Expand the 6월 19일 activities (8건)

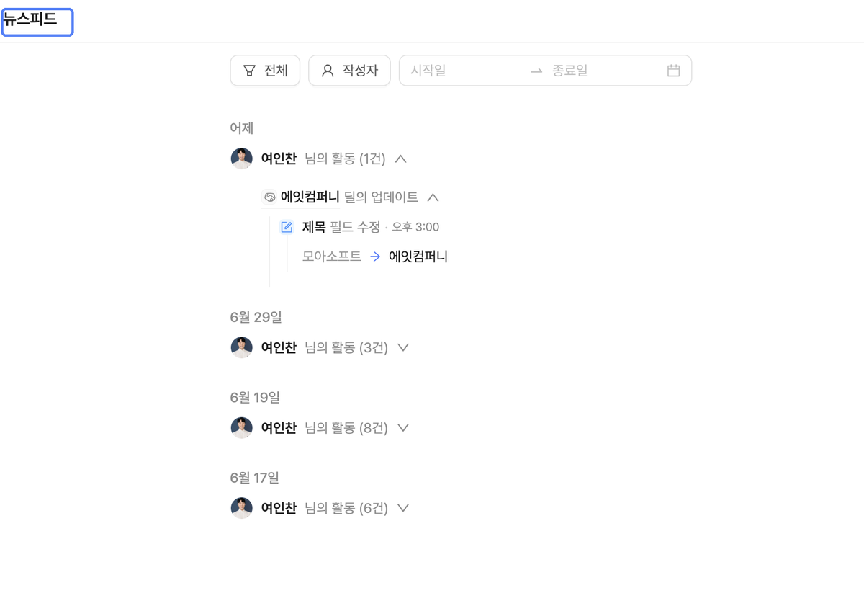click(403, 427)
